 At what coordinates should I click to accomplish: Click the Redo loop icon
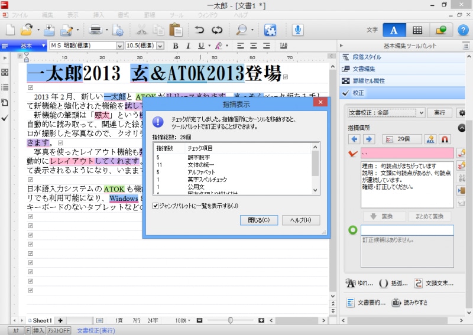(x=217, y=30)
